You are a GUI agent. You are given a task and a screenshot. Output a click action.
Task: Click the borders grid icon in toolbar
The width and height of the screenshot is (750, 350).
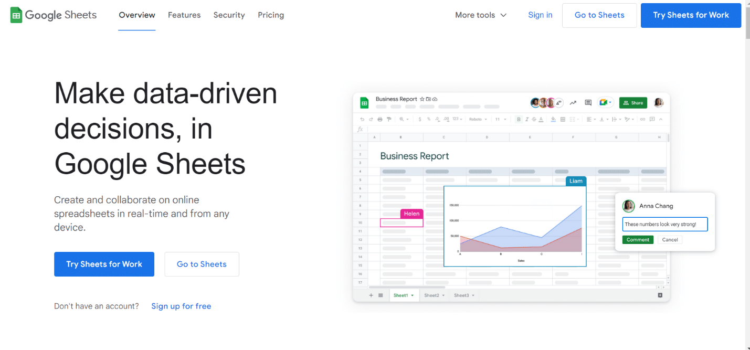[x=563, y=119]
